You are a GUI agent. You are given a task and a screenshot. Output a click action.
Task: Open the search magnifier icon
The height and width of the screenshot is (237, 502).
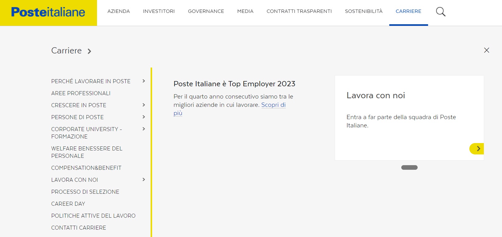coord(441,12)
